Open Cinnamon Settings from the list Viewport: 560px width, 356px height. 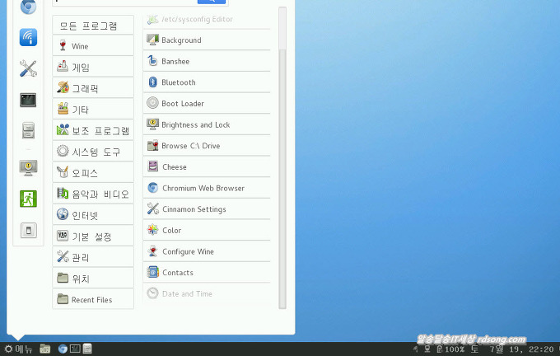click(207, 209)
